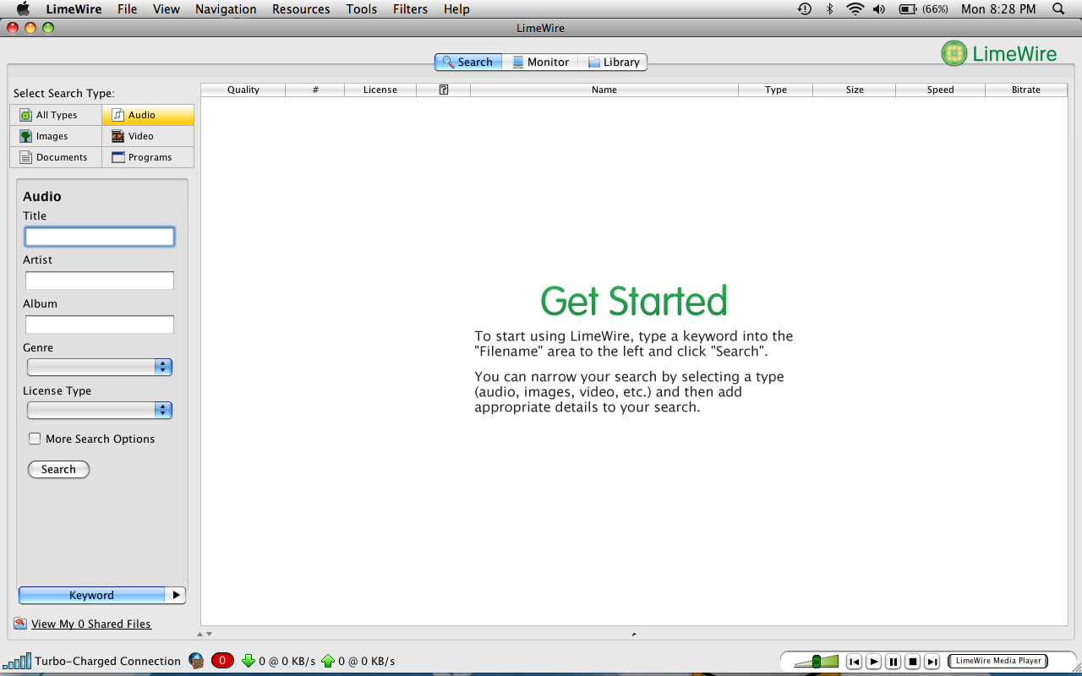Click the Keyword button
The height and width of the screenshot is (676, 1082).
(91, 595)
